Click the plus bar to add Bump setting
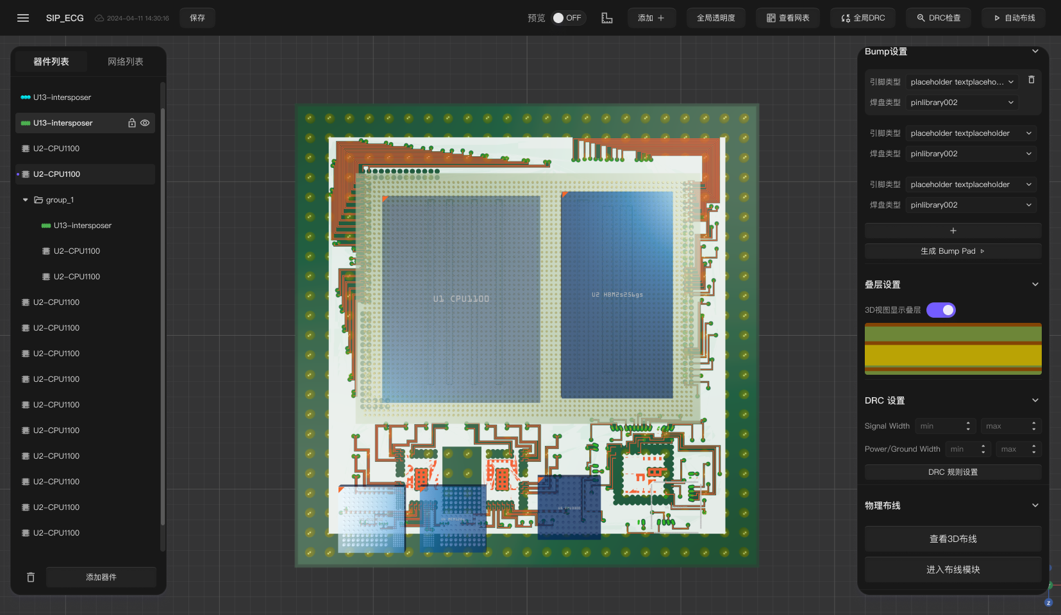 953,231
